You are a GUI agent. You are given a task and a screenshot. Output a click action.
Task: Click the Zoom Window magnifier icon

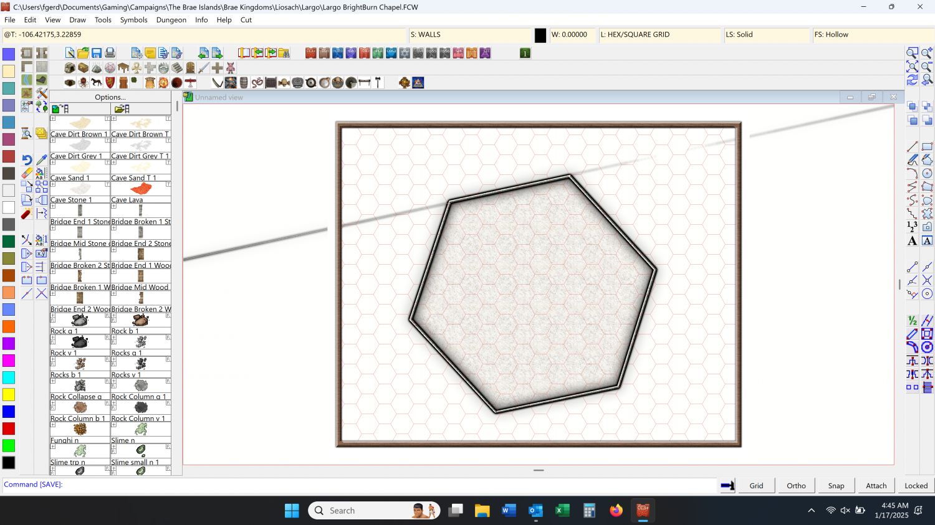pyautogui.click(x=912, y=53)
